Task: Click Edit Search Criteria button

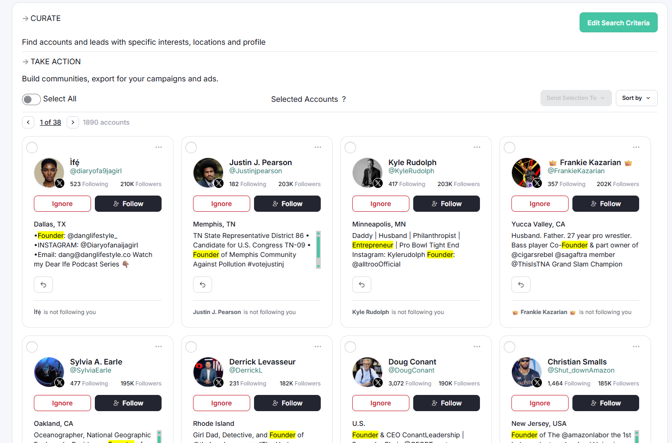Action: click(x=618, y=22)
